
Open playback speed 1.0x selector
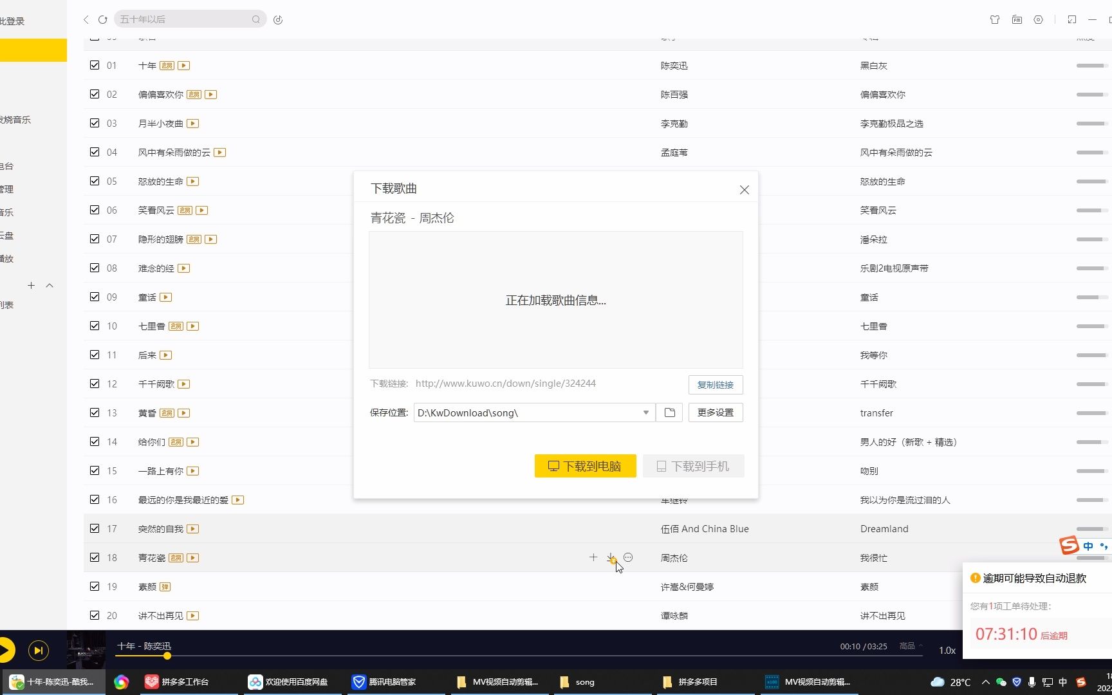tap(947, 651)
